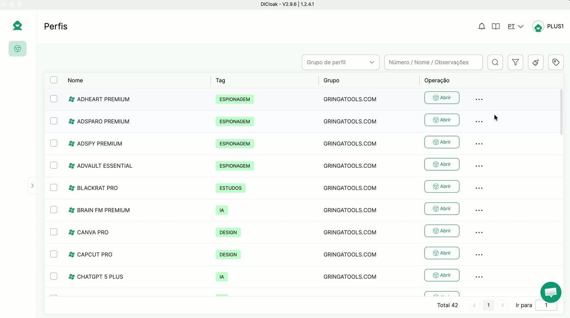Click CAPCUT PRO profile icon
The image size is (570, 318).
72,255
